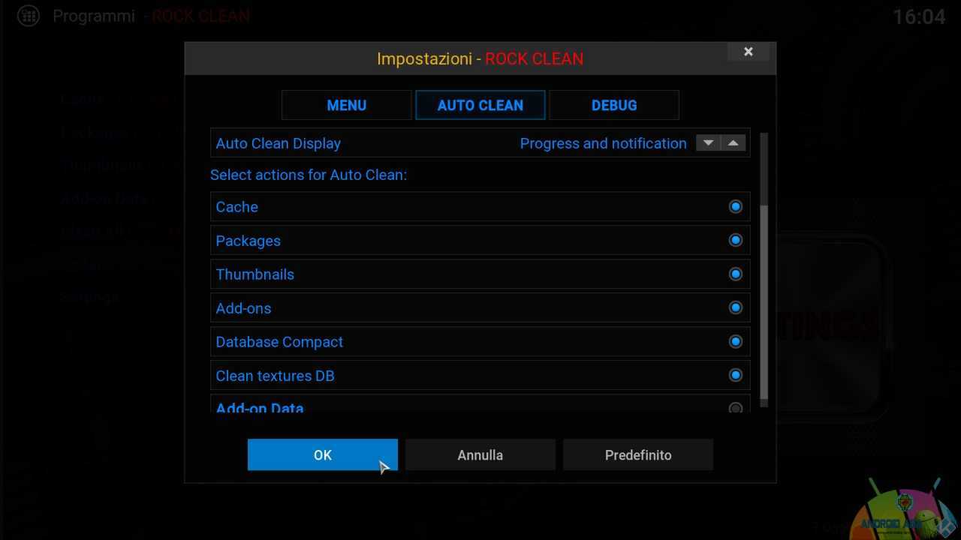
Task: Click the Cache row label
Action: click(236, 207)
